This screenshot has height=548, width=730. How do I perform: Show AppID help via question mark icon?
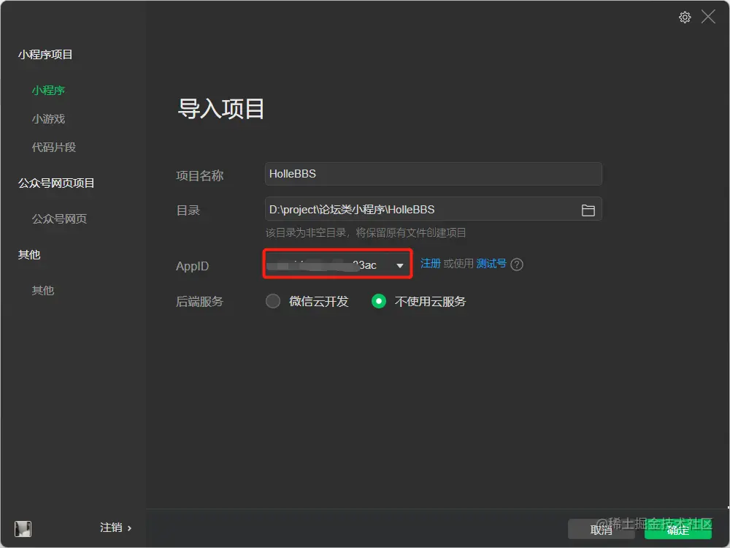tap(517, 265)
